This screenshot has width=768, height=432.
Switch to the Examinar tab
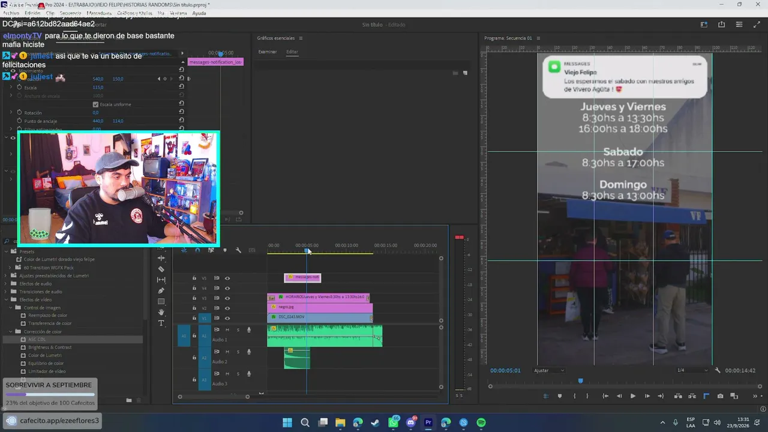click(x=268, y=52)
